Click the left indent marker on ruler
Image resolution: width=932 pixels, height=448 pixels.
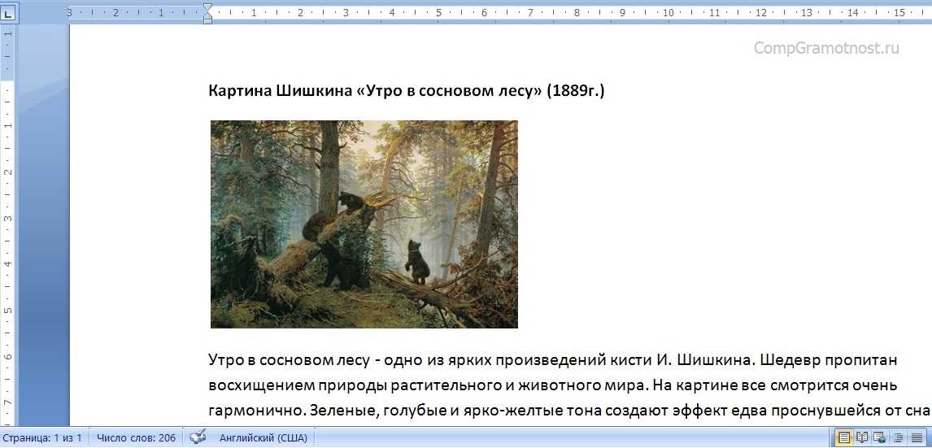point(207,20)
